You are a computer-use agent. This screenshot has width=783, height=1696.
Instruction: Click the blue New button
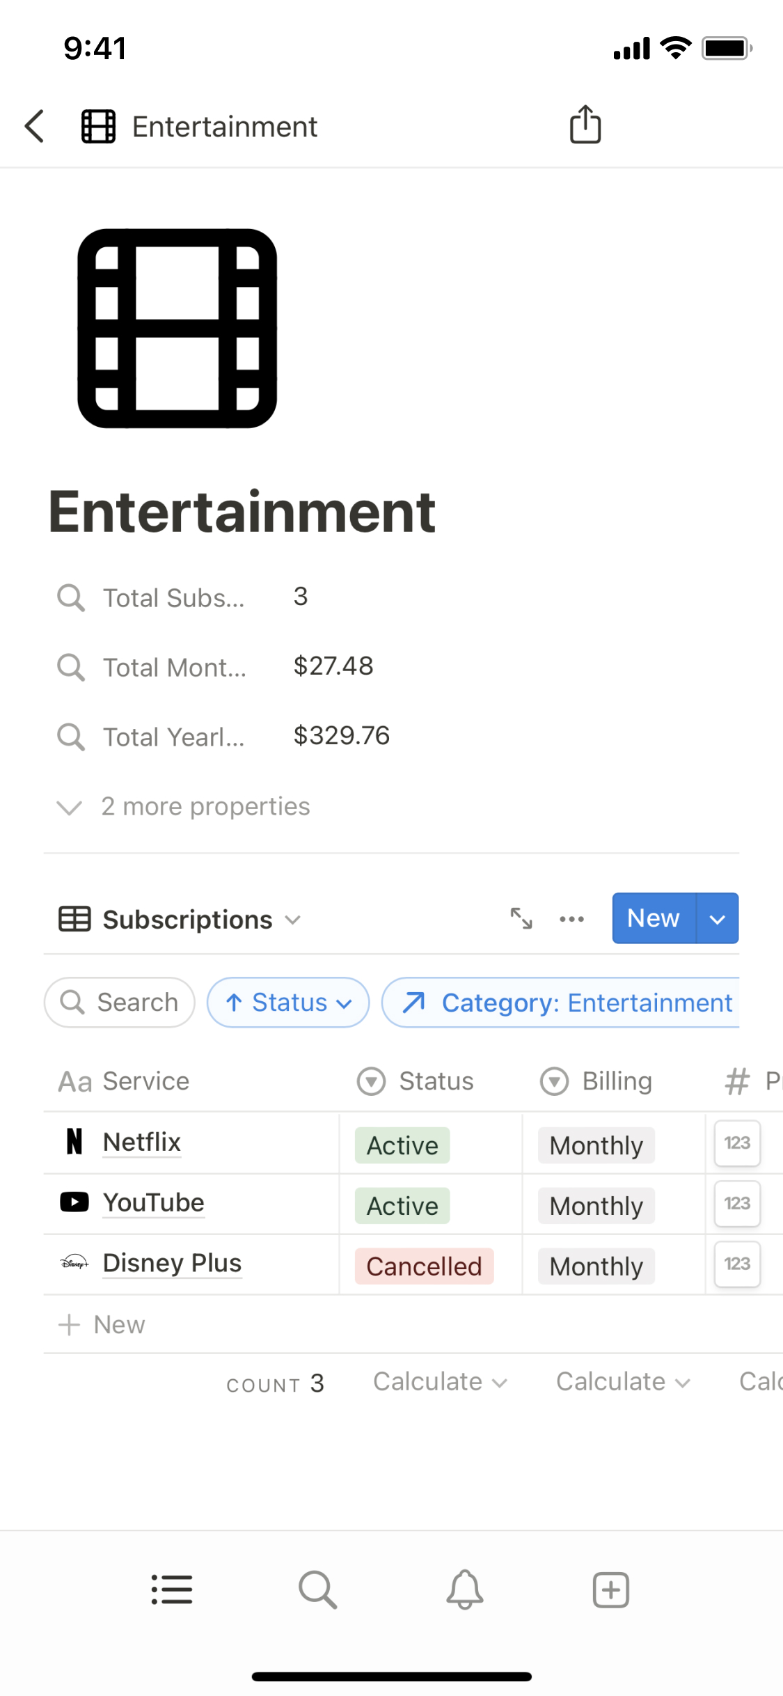(x=653, y=918)
